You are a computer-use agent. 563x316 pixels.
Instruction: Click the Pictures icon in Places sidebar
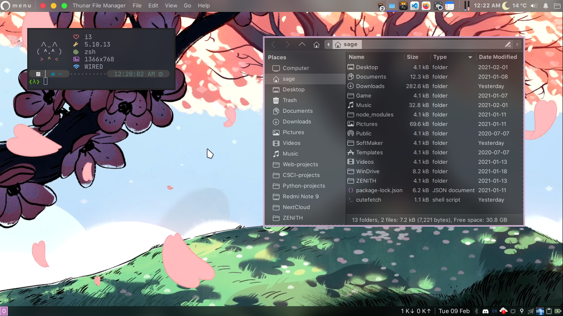click(276, 132)
